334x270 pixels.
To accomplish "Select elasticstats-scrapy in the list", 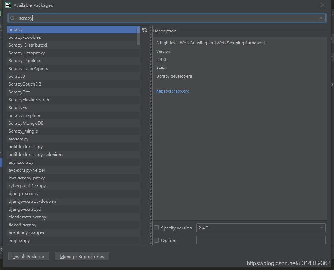I will pyautogui.click(x=74, y=217).
